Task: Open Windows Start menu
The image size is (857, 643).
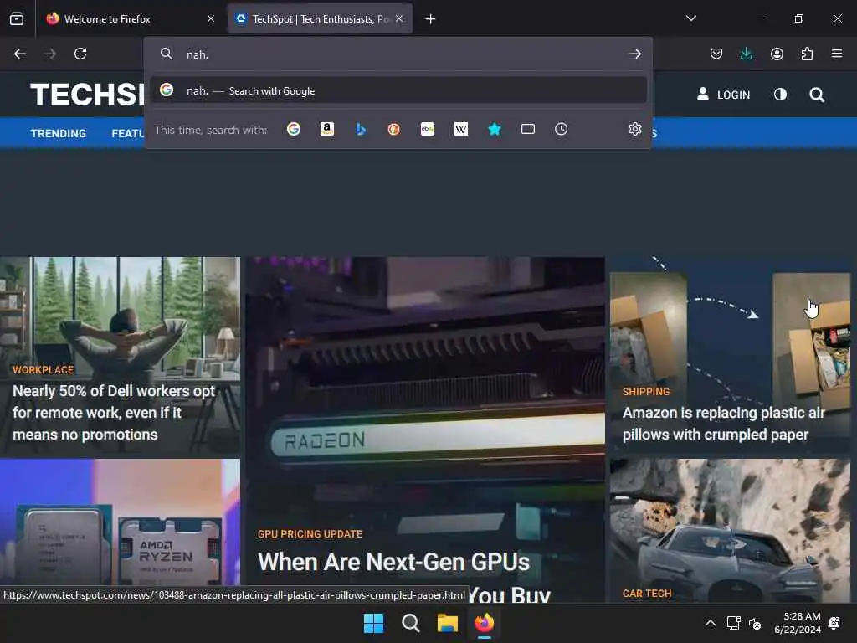Action: (x=374, y=623)
